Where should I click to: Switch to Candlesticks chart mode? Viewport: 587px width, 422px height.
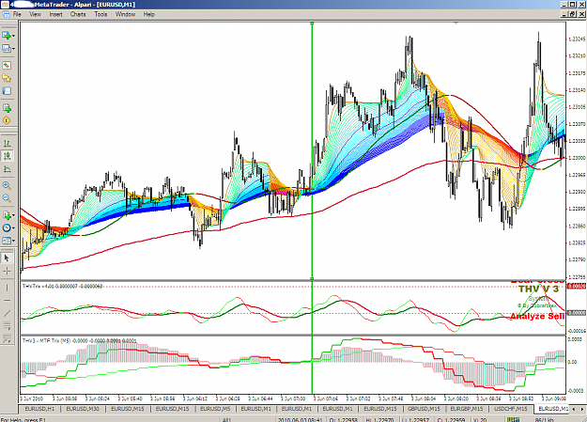coord(7,156)
